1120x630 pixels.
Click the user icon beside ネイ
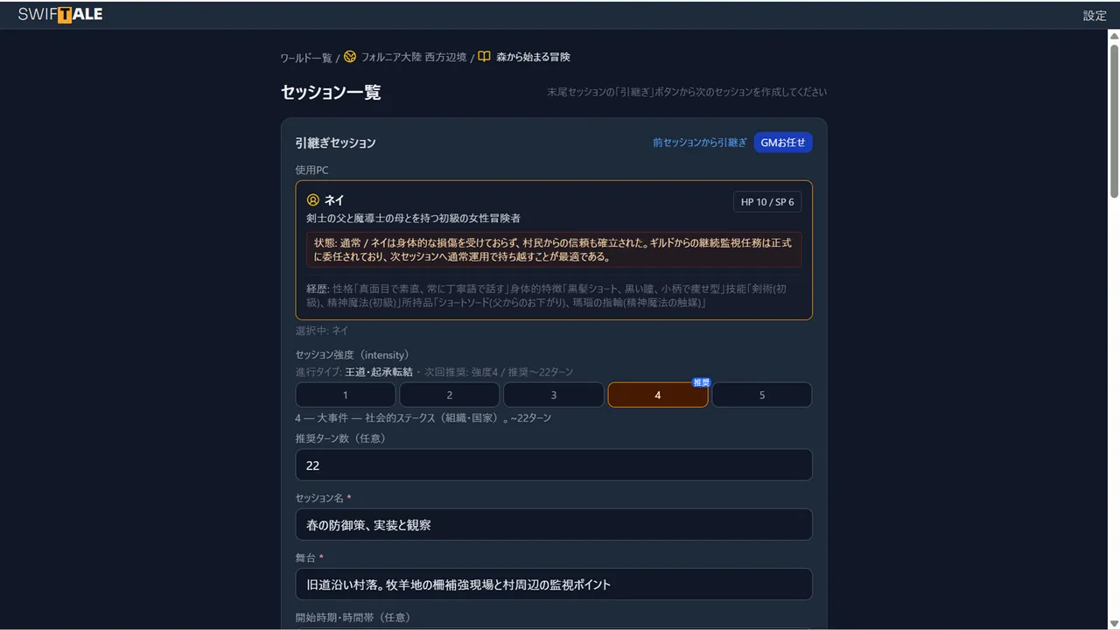click(313, 200)
